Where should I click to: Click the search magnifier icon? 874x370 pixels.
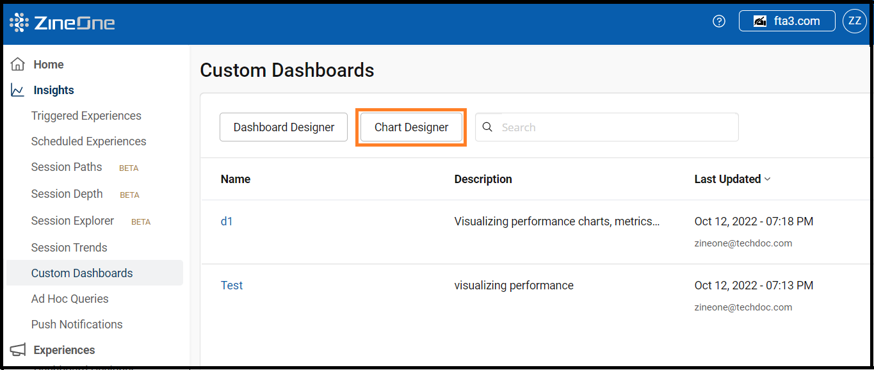487,127
